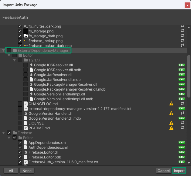Screen dimensions: 191x176
Task: Tick the checkbox for Editor under ExternalDependencyManager
Action: (15, 55)
